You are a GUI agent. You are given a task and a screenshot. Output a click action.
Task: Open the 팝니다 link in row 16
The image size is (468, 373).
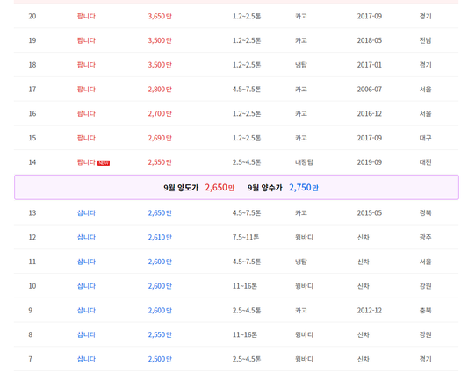[x=86, y=113]
